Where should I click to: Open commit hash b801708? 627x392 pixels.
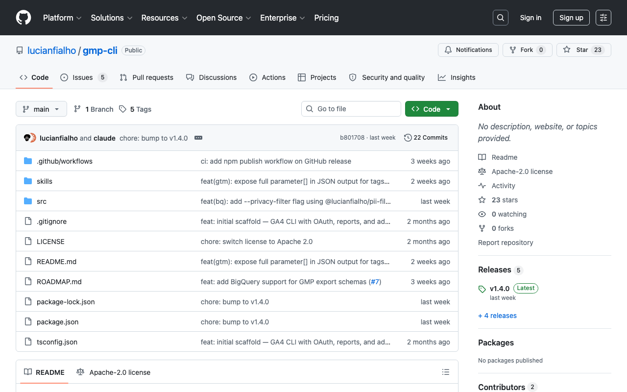[352, 138]
